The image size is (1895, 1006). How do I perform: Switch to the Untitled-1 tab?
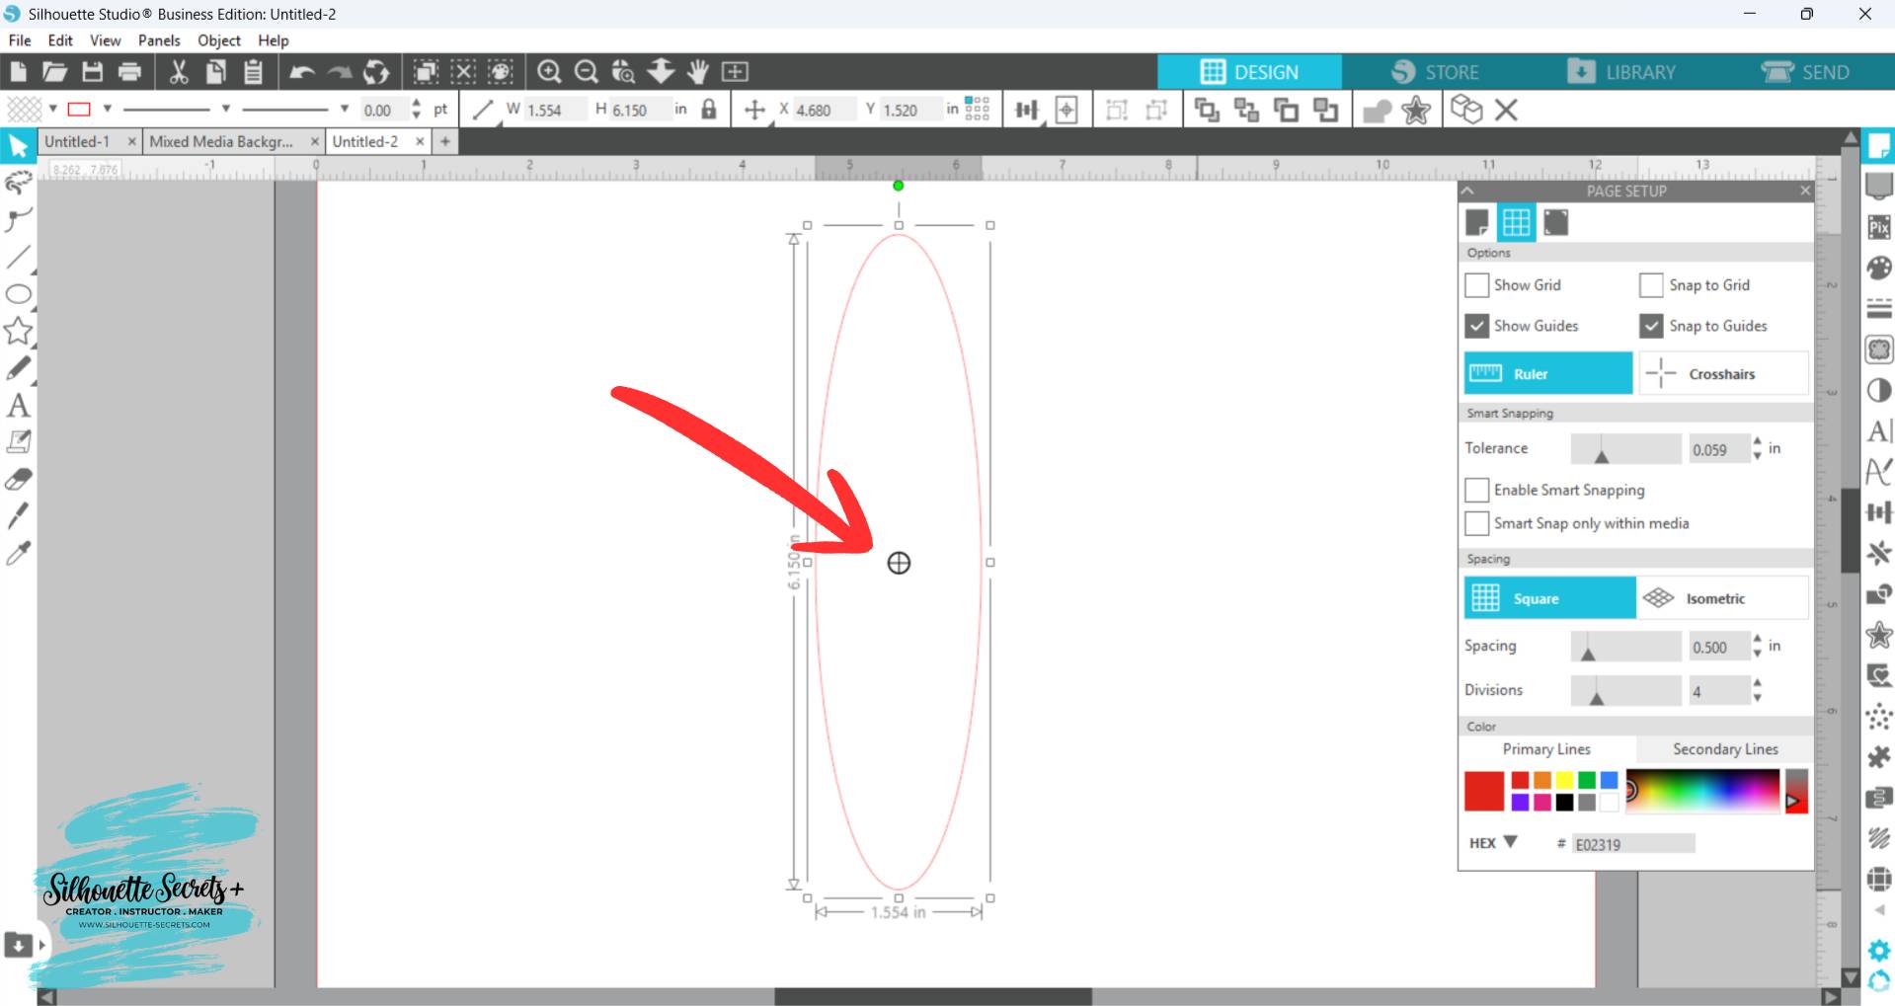click(x=77, y=141)
